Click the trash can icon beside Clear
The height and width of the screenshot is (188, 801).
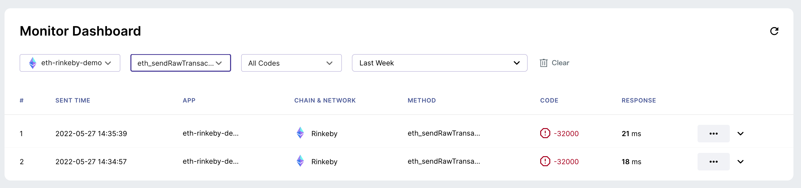pos(543,63)
